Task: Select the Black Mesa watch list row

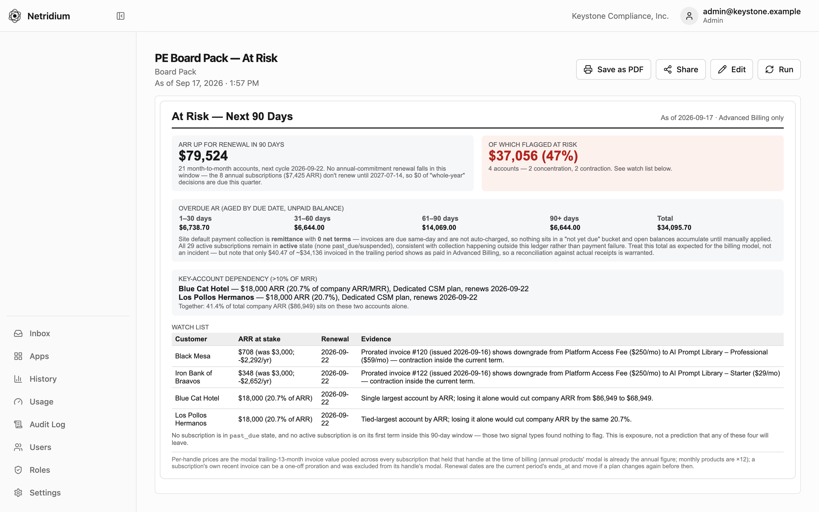Action: pyautogui.click(x=477, y=356)
